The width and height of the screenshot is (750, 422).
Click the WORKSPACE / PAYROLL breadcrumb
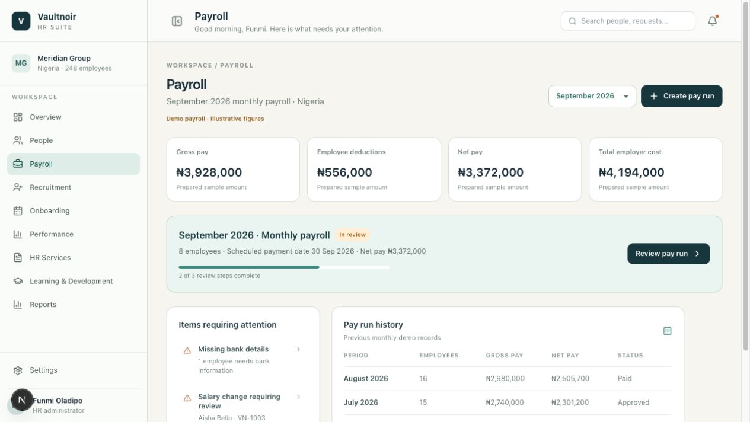[x=210, y=65]
